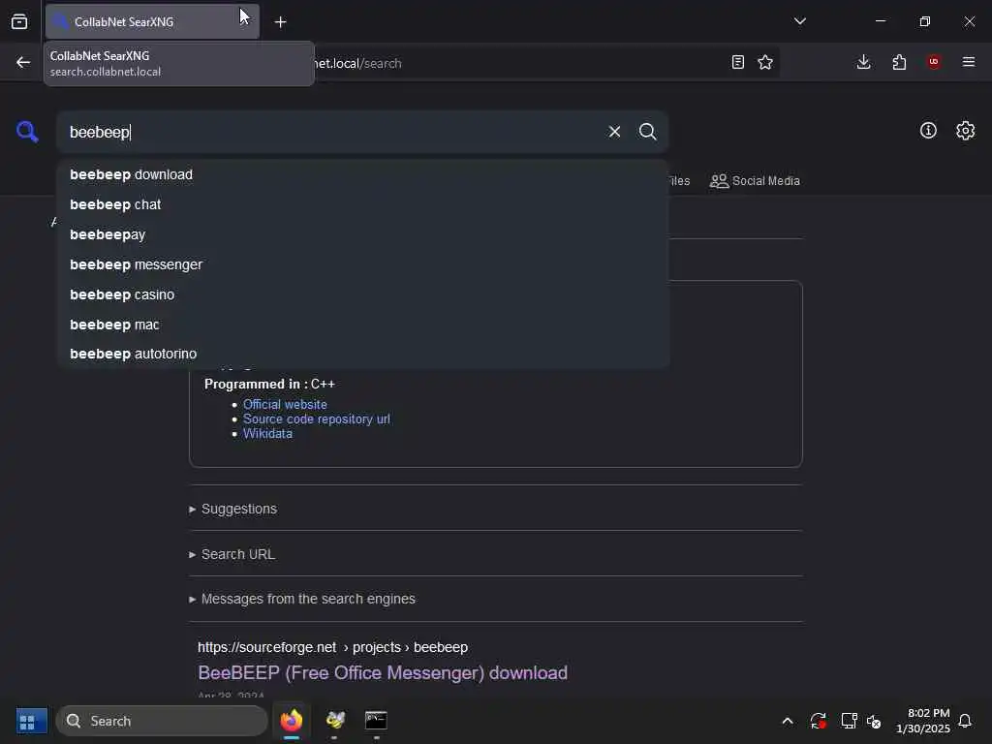Expand Messages from the search engines

(302, 599)
